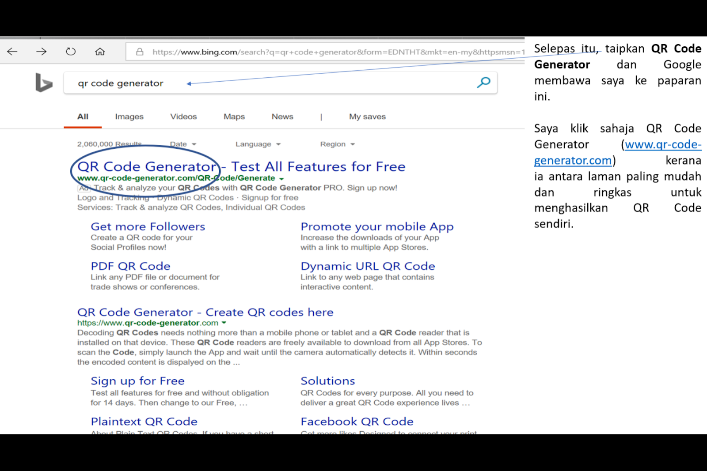Click the browser forward arrow
707x471 pixels.
coord(42,52)
